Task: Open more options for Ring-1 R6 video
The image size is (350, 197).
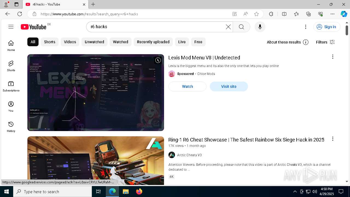Action: coord(333,139)
